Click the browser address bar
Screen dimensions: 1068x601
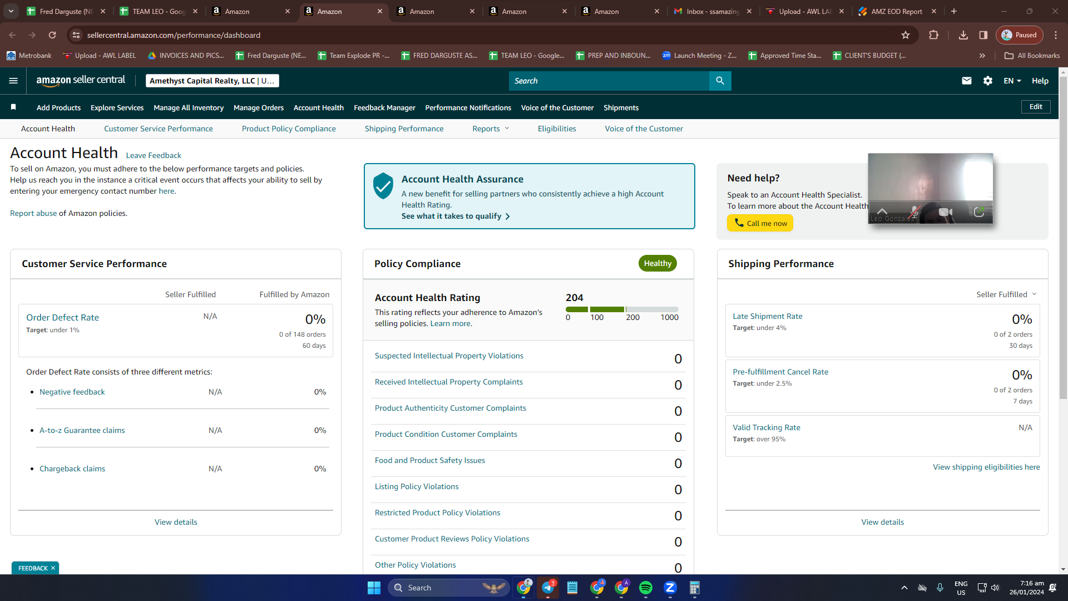tap(489, 35)
